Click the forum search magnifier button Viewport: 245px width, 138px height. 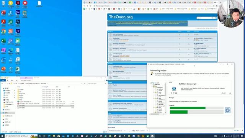coord(212,18)
